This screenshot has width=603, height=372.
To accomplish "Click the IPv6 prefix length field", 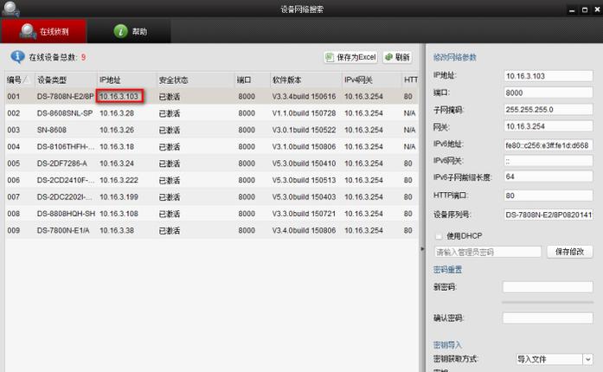I will [x=548, y=176].
